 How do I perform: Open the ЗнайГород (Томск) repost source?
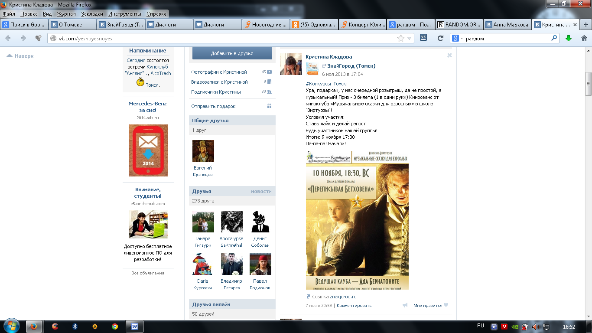click(x=351, y=66)
